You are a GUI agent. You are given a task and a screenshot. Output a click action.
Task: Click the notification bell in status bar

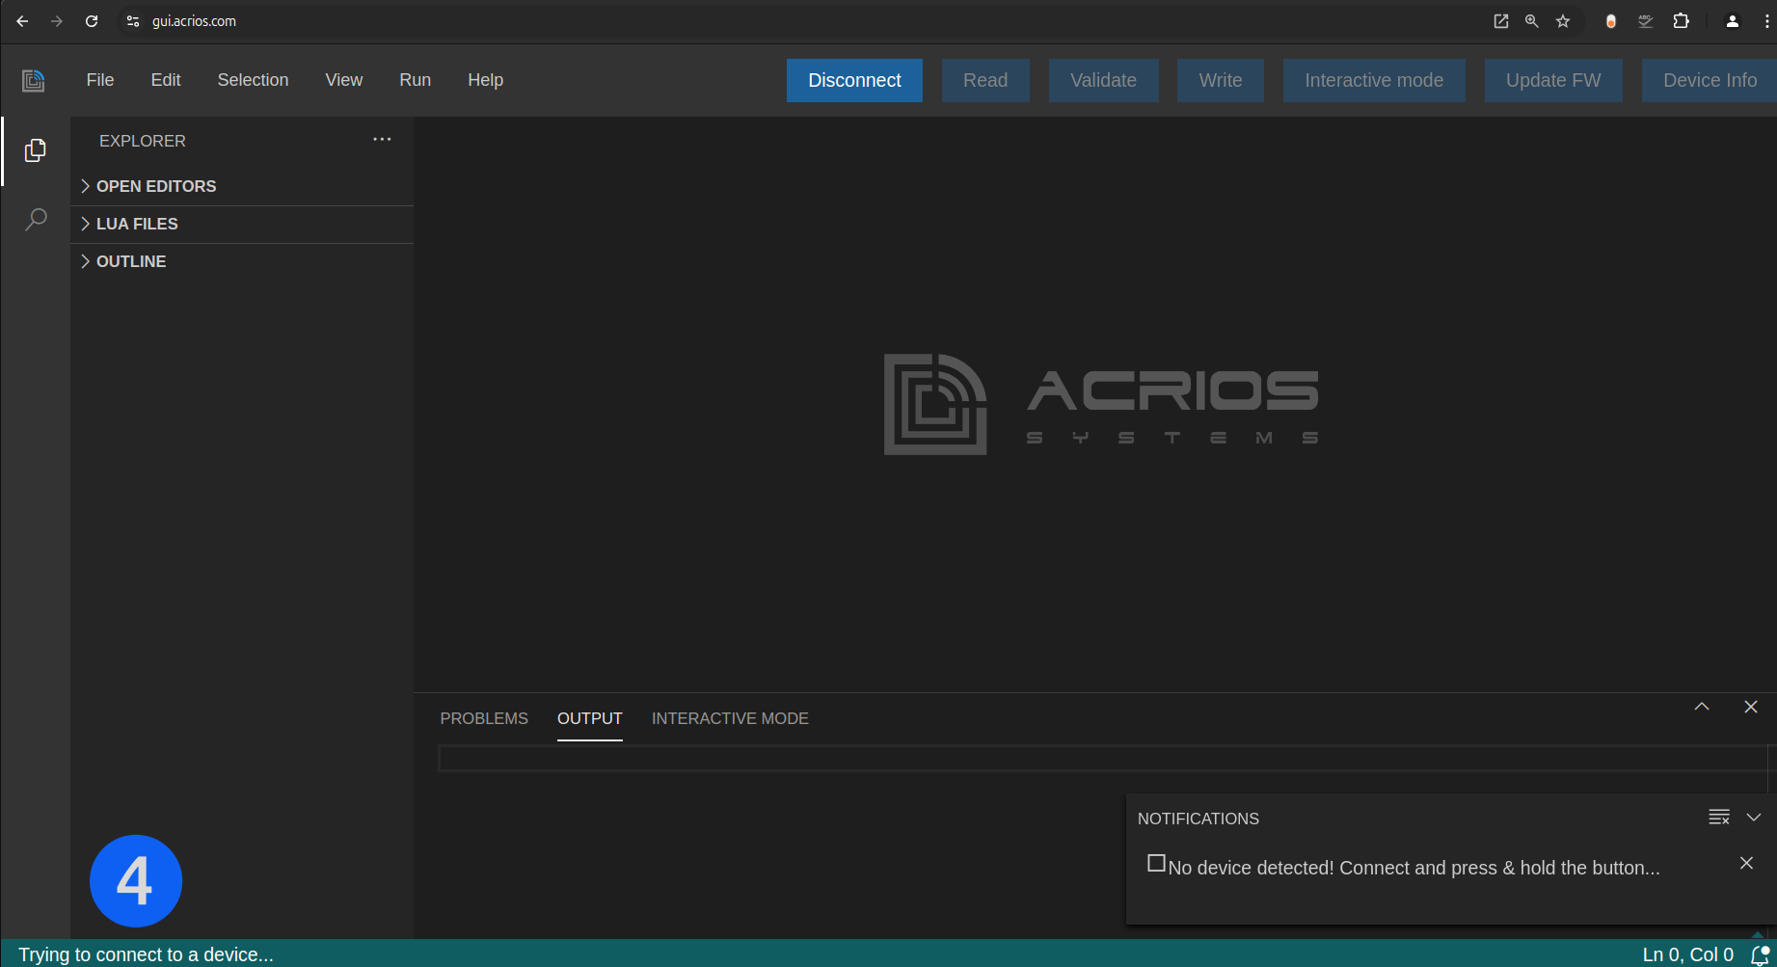1760,954
